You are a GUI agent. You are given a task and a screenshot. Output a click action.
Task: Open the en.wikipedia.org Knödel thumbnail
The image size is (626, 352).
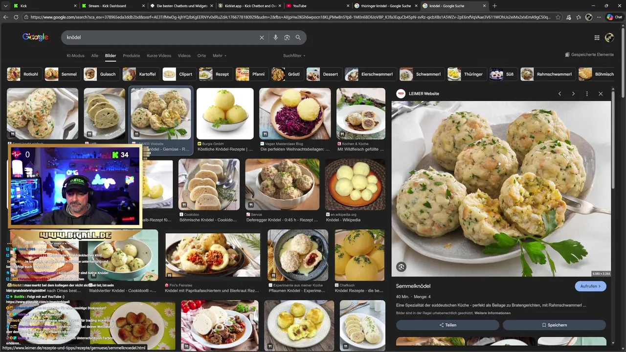pyautogui.click(x=355, y=184)
